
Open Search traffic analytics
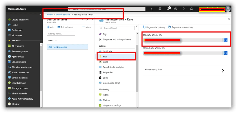[x=111, y=67]
